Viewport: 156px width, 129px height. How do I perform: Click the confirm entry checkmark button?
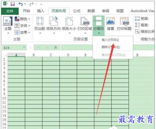(47, 47)
